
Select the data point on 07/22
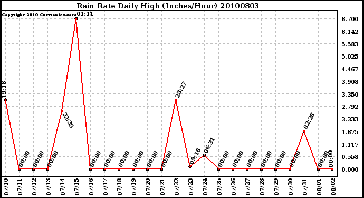coord(176,100)
